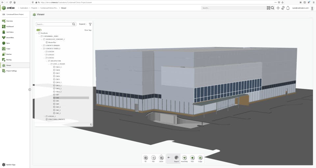
Task: Expand the LEVEL01_1 folder
Action: click(44, 116)
